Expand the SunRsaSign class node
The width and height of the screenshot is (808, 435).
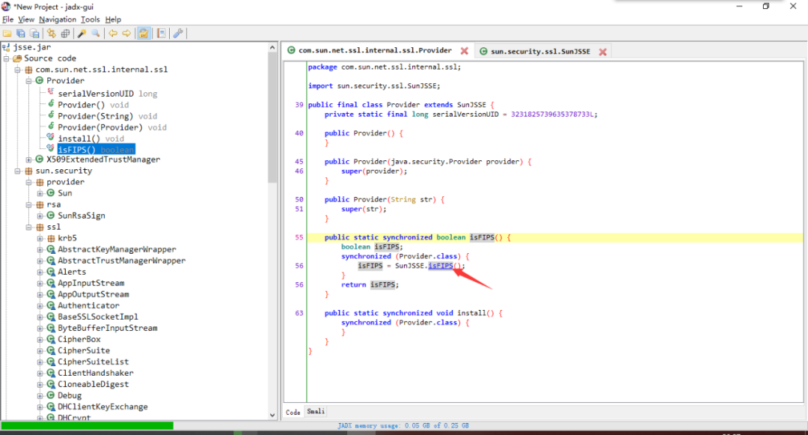pyautogui.click(x=40, y=216)
